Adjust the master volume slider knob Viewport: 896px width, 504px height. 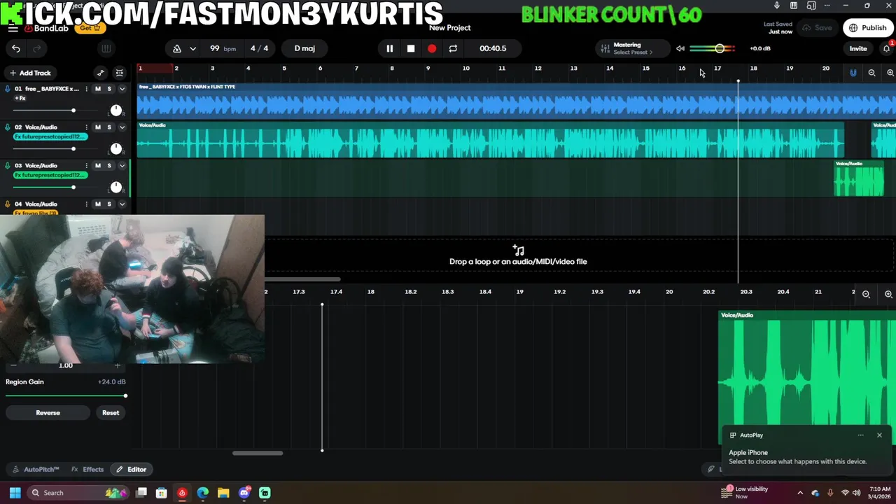click(x=720, y=48)
